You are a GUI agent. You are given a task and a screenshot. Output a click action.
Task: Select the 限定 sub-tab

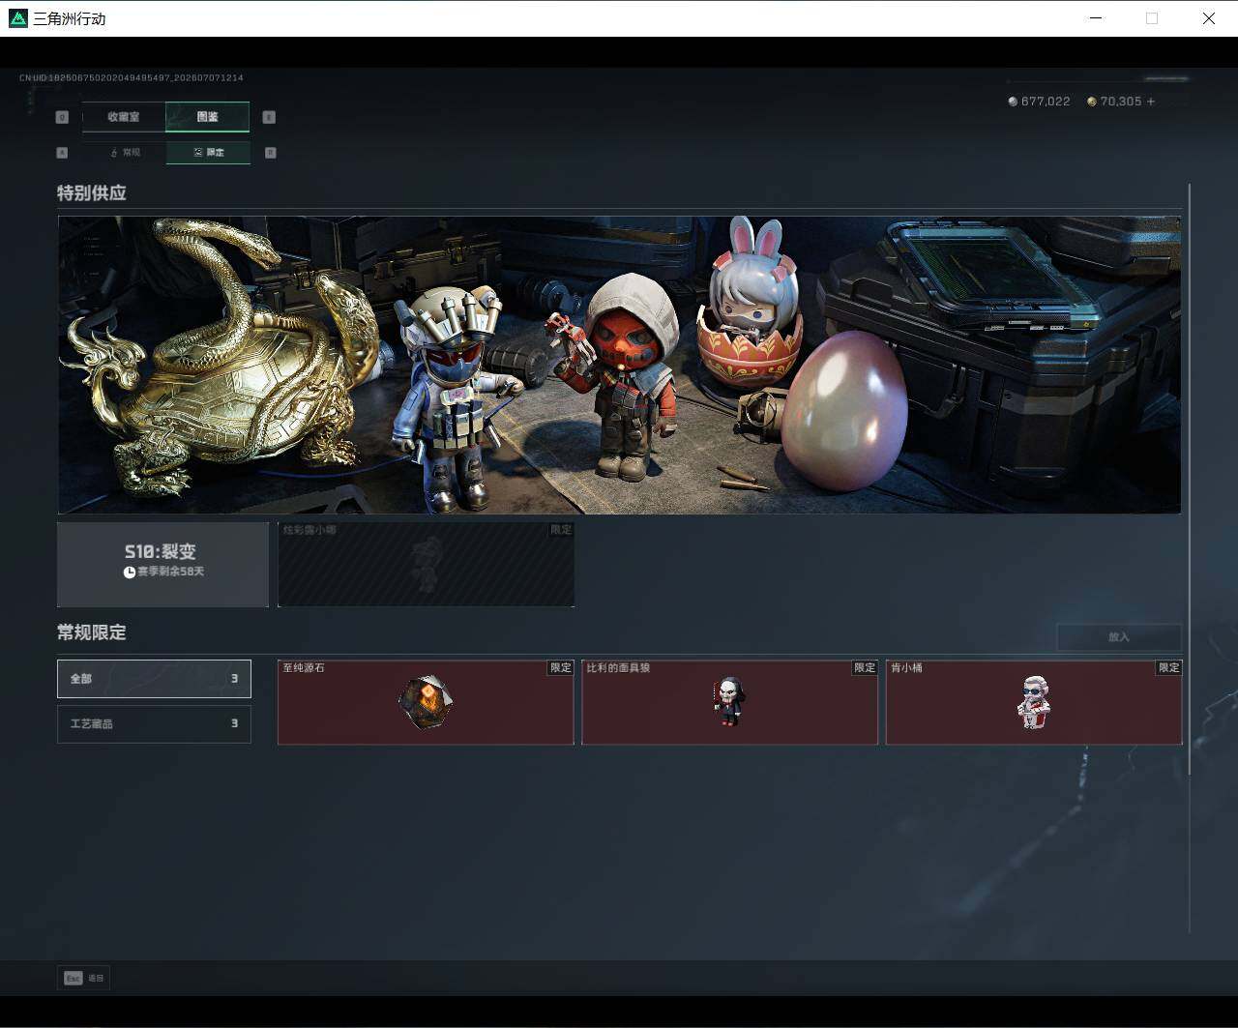click(208, 153)
